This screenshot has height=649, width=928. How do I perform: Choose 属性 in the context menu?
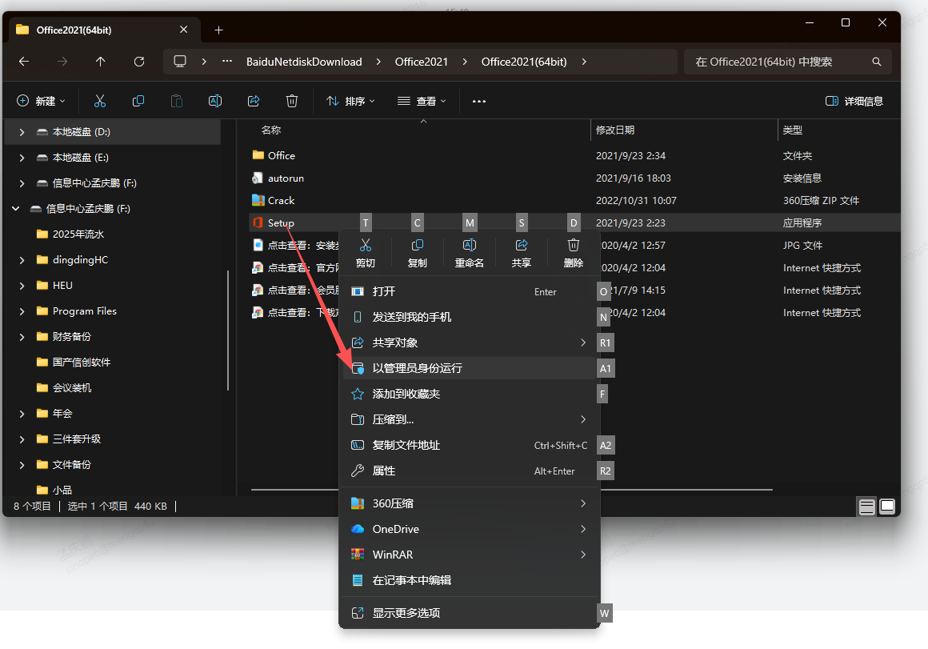[384, 471]
